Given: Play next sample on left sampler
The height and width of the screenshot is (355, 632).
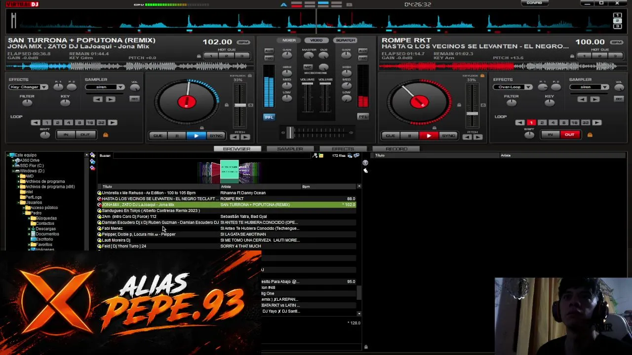Looking at the screenshot, I should tap(110, 100).
